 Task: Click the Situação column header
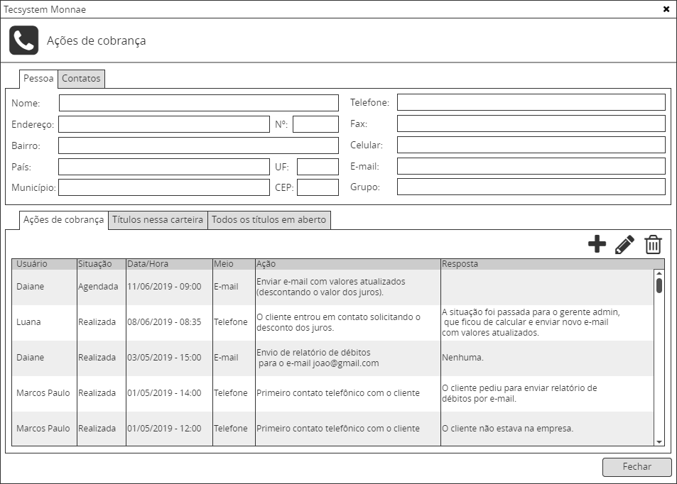[x=101, y=264]
